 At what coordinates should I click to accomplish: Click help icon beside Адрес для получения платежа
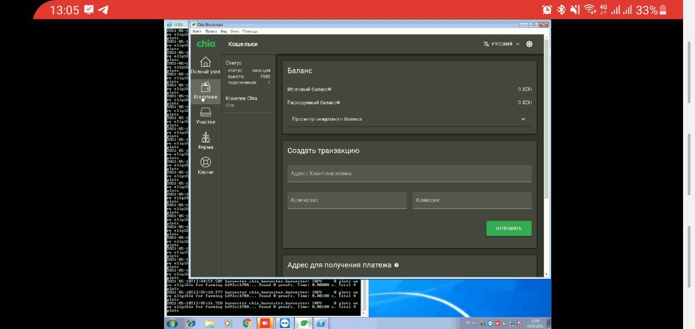tap(396, 265)
